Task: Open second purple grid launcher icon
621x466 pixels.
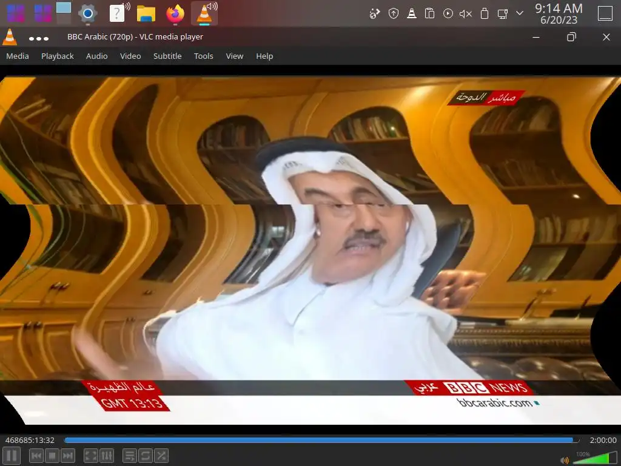Action: tap(43, 13)
